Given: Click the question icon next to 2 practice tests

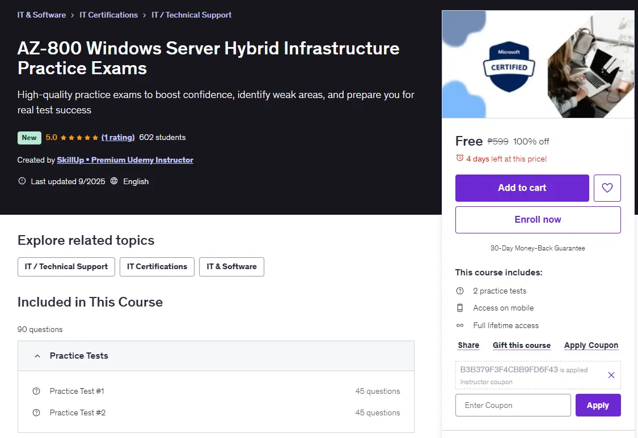Looking at the screenshot, I should click(x=460, y=291).
